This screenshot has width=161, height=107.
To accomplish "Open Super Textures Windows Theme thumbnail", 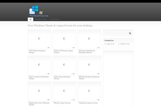I will (39, 66).
